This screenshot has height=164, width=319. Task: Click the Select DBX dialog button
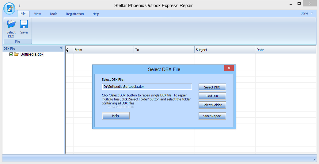[212, 87]
